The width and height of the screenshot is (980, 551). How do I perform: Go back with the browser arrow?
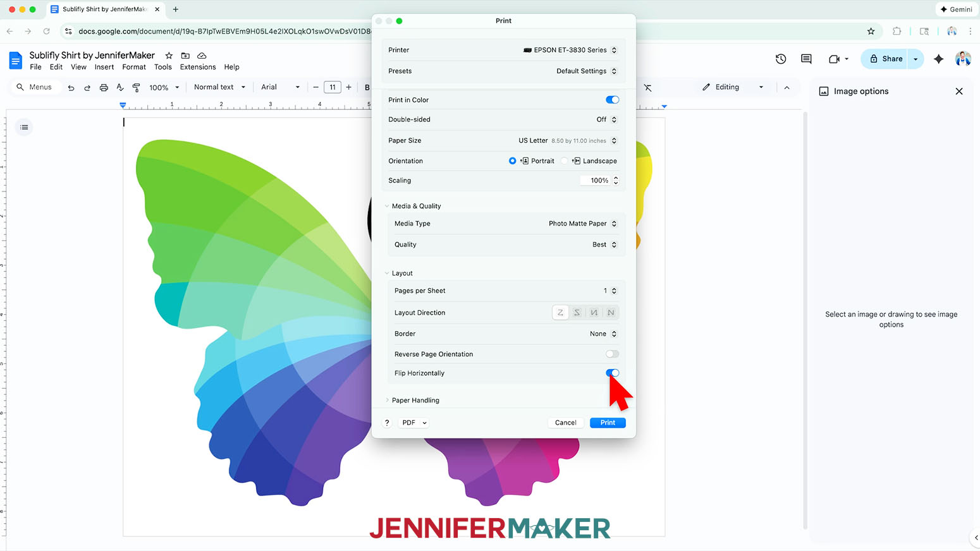click(9, 31)
